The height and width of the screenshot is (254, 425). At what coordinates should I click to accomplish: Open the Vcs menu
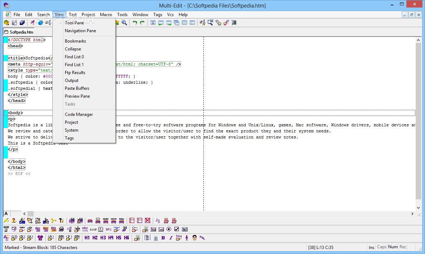(x=170, y=15)
